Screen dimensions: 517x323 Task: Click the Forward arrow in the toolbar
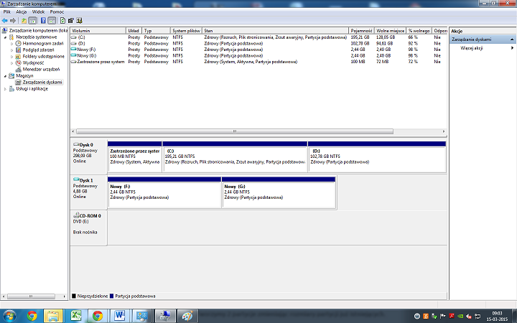pyautogui.click(x=13, y=21)
